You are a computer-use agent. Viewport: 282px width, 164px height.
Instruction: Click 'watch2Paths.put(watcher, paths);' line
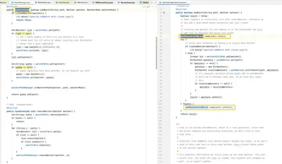(35, 77)
